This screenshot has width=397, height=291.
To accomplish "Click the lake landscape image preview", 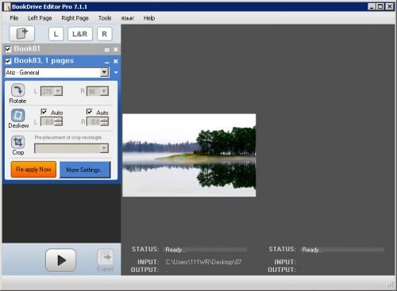I will click(x=189, y=155).
